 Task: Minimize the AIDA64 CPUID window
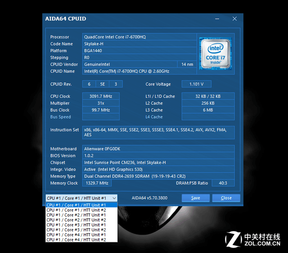point(217,19)
